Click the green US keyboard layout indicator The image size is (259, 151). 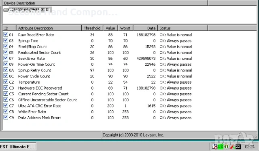click(x=220, y=147)
